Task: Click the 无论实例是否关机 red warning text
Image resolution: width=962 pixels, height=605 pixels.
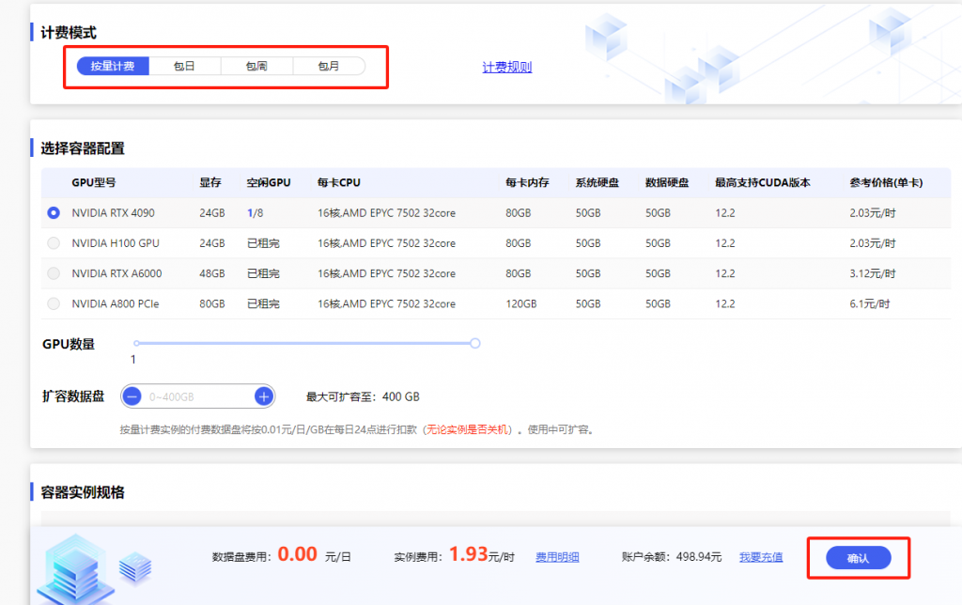Action: point(467,429)
